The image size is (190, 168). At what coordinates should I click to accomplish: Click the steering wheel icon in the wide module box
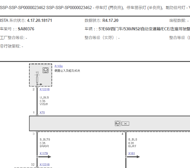click(x=118, y=123)
